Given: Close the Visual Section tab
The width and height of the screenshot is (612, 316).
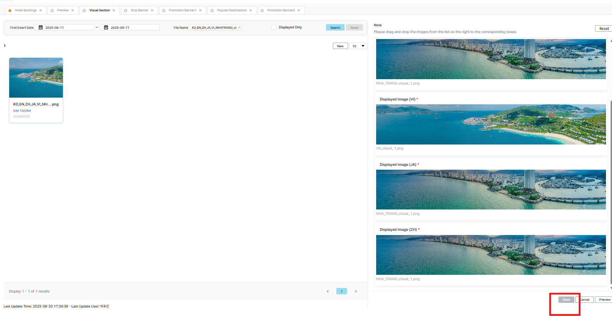Looking at the screenshot, I should (x=114, y=10).
